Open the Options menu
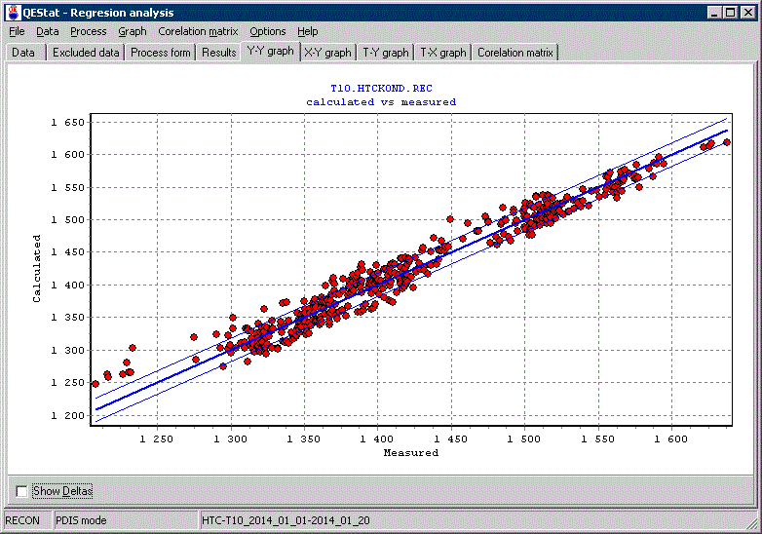Viewport: 762px width, 534px height. (267, 31)
